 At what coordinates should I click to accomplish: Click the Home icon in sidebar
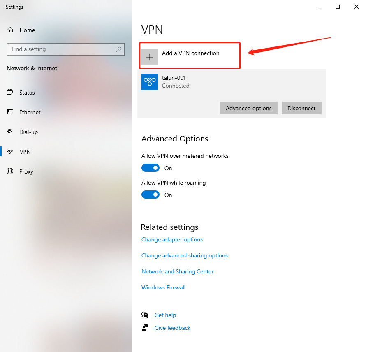tap(10, 30)
